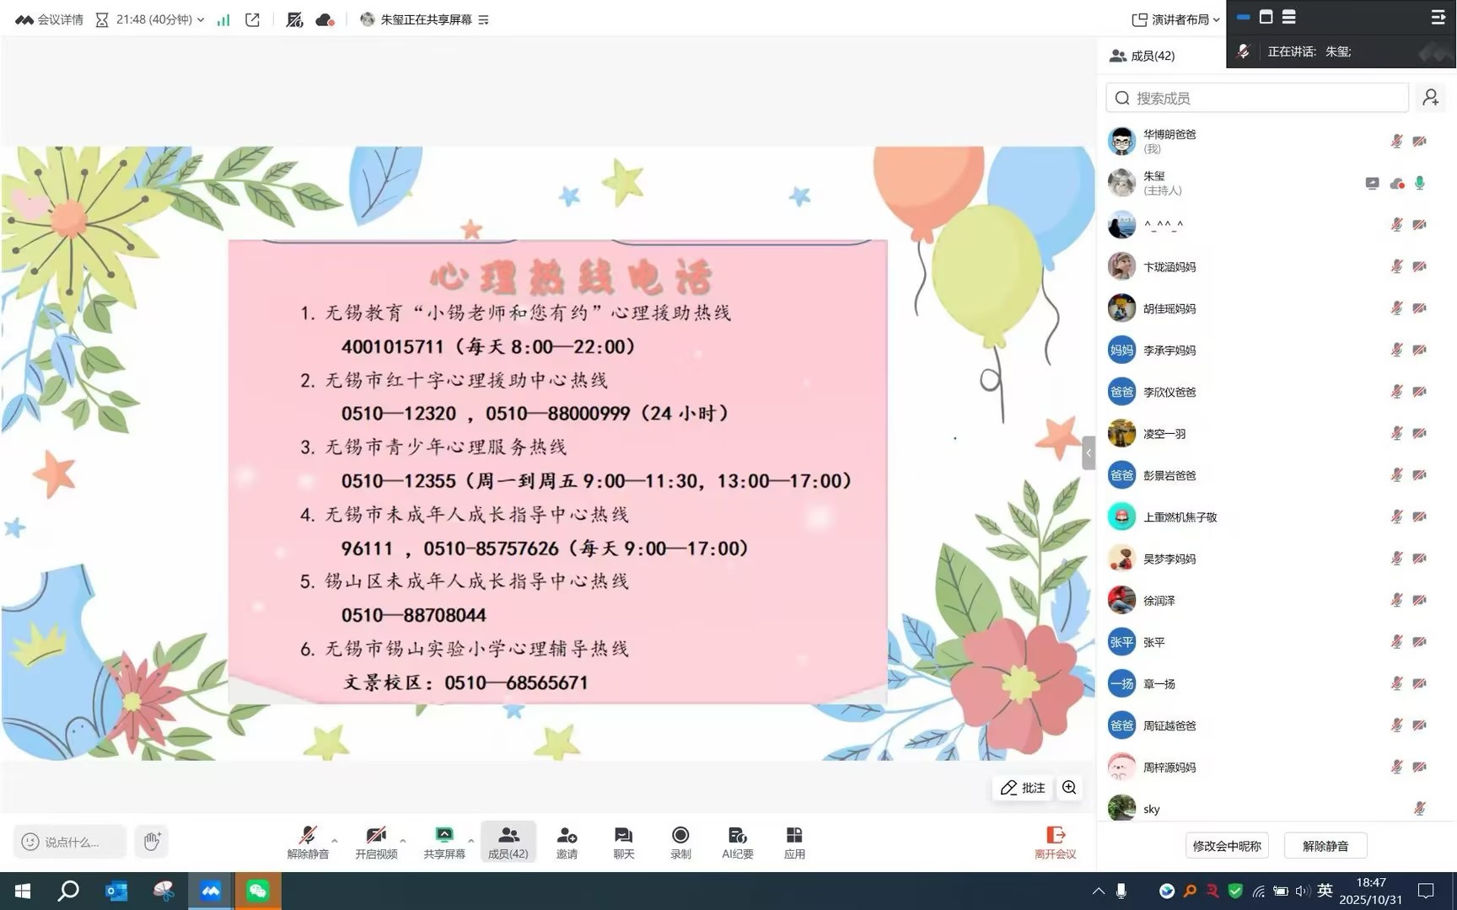Image resolution: width=1457 pixels, height=910 pixels.
Task: Turn on camera via 开启视频
Action: point(376,841)
